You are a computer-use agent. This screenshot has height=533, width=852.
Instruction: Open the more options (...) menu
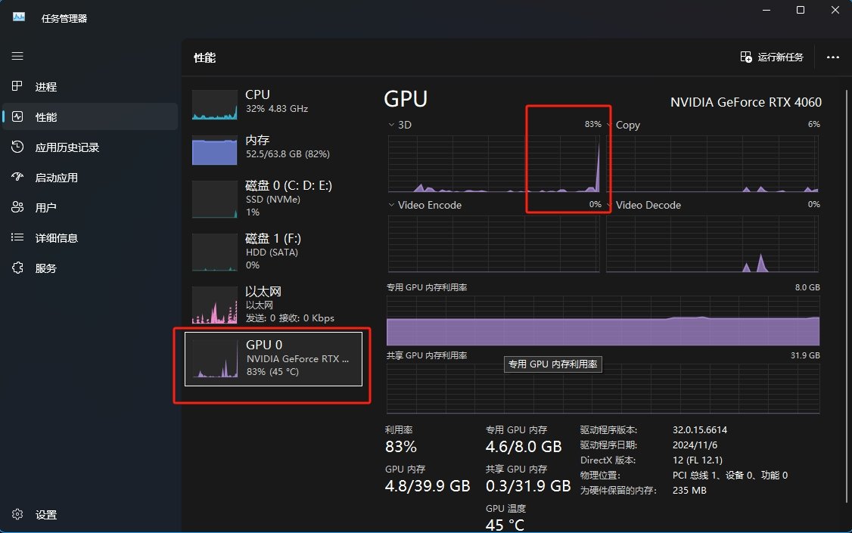click(832, 57)
